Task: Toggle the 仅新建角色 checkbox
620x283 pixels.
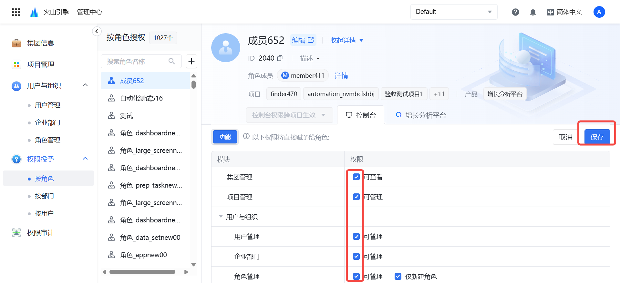Action: tap(398, 277)
